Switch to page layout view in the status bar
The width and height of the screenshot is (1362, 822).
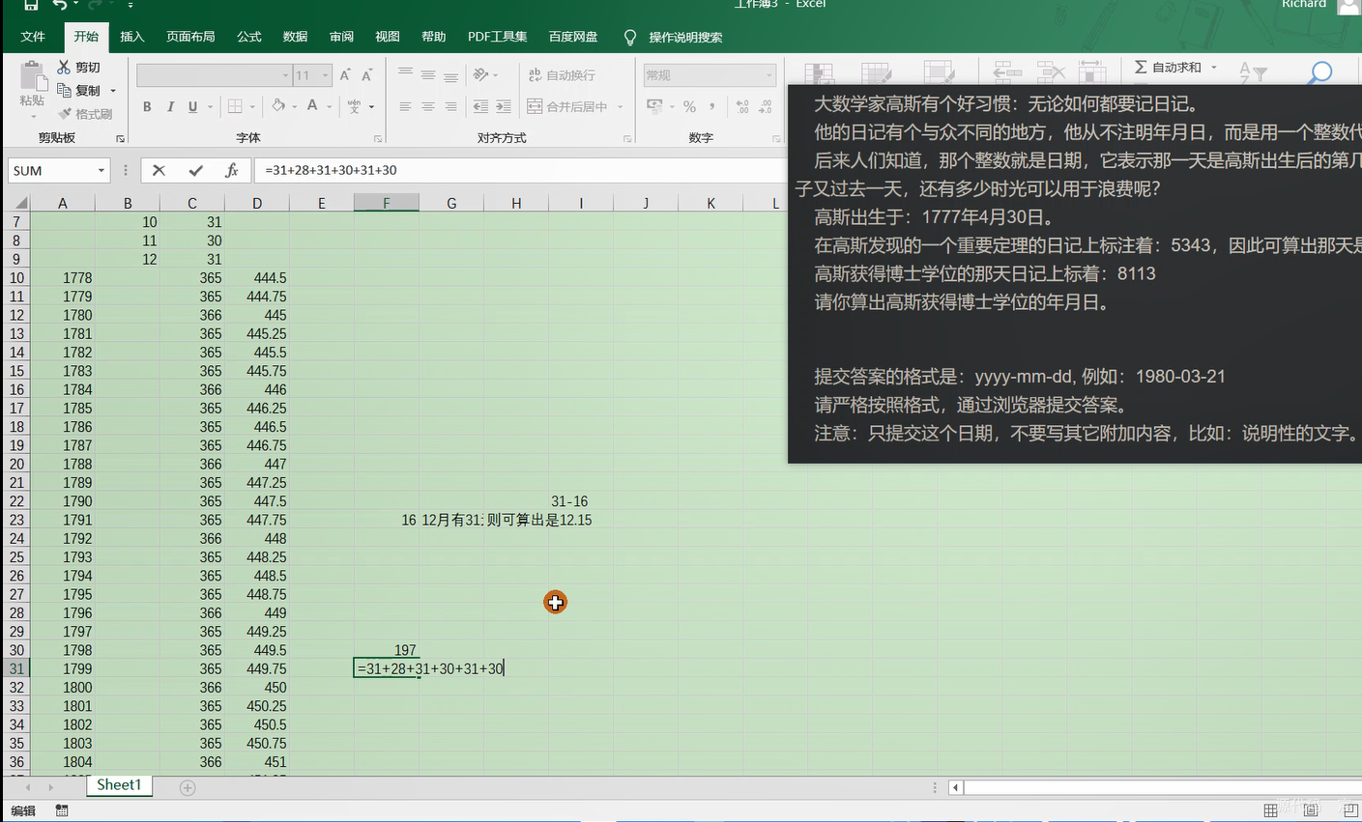[1311, 810]
